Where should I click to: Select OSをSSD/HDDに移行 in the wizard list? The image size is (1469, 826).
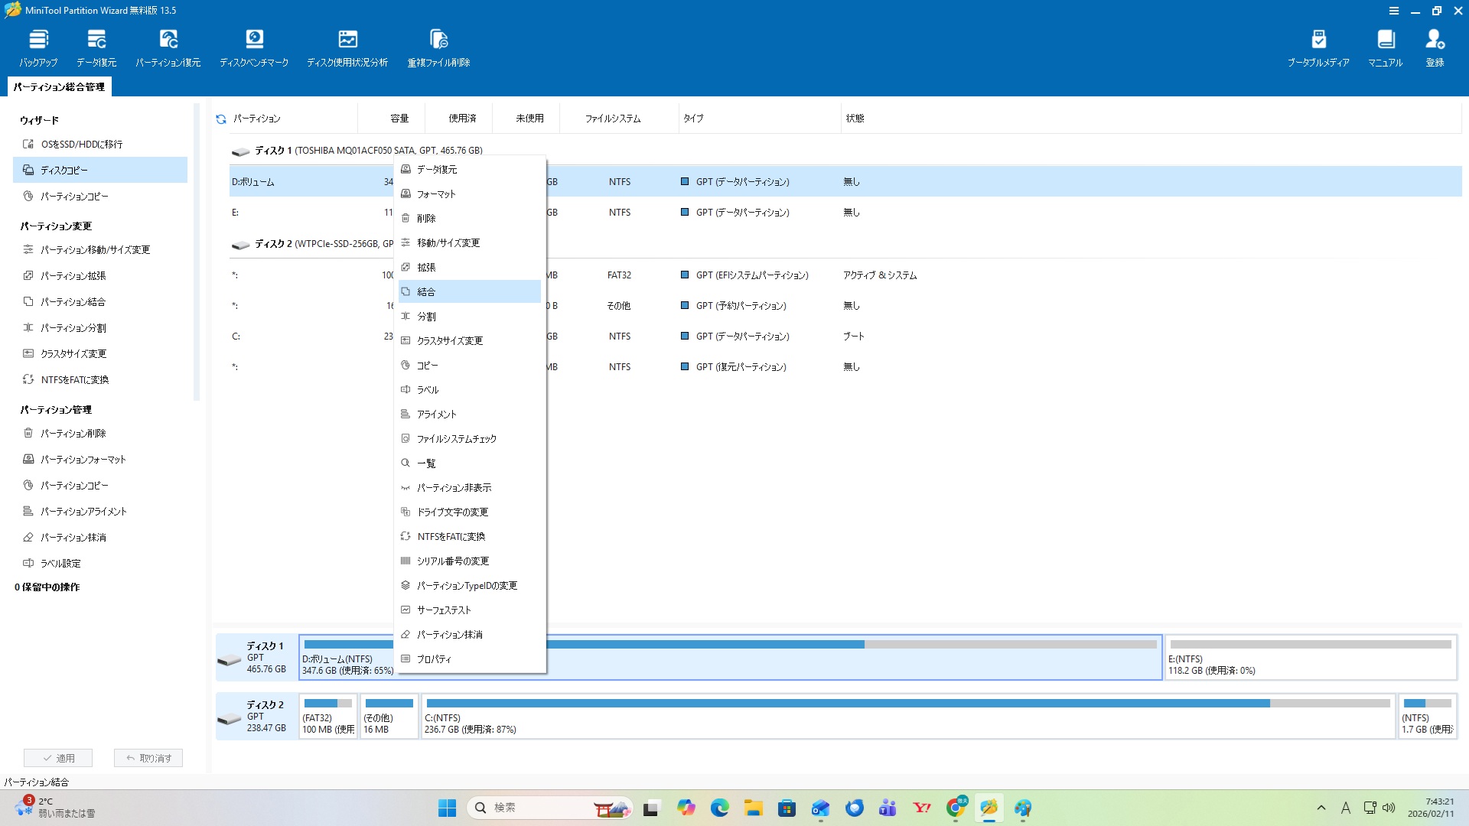[82, 145]
